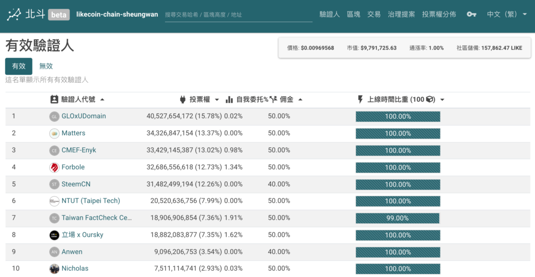Open 治理提案 nav menu item
The image size is (535, 277).
(x=401, y=14)
